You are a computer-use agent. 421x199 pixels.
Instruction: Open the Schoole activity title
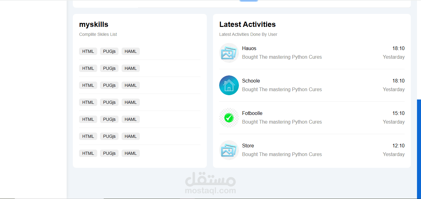coord(251,81)
